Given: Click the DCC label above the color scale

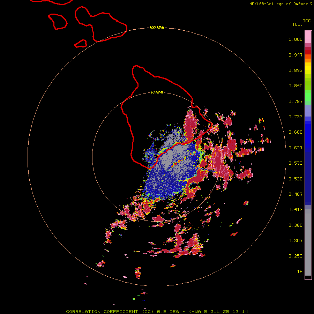Looking at the screenshot, I should pyautogui.click(x=306, y=21).
